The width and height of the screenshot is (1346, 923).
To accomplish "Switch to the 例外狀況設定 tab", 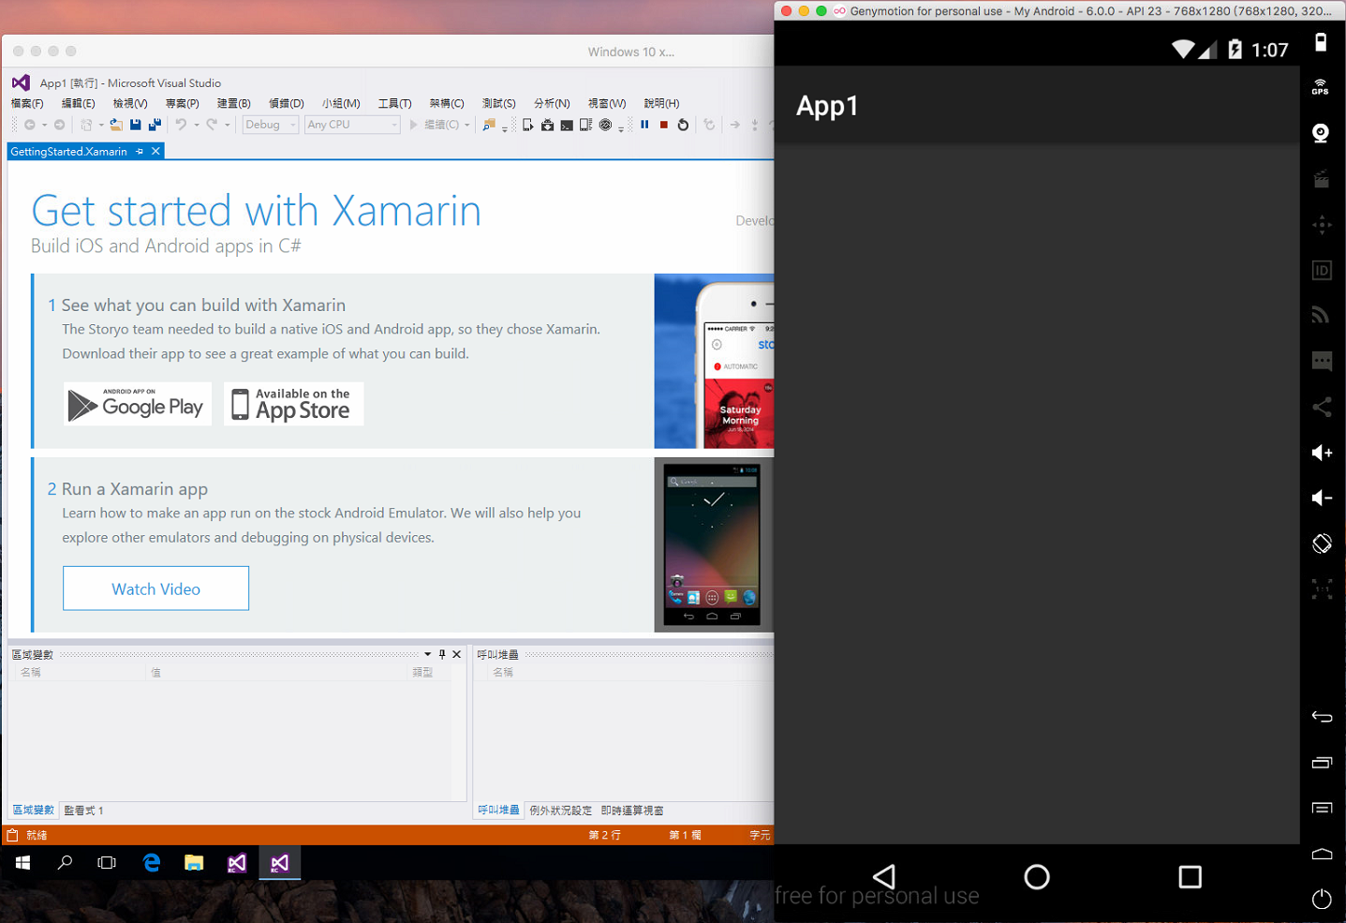I will [561, 811].
